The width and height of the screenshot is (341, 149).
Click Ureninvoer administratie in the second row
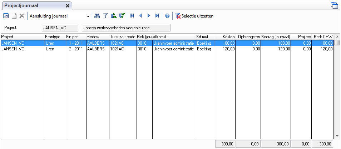(174, 49)
